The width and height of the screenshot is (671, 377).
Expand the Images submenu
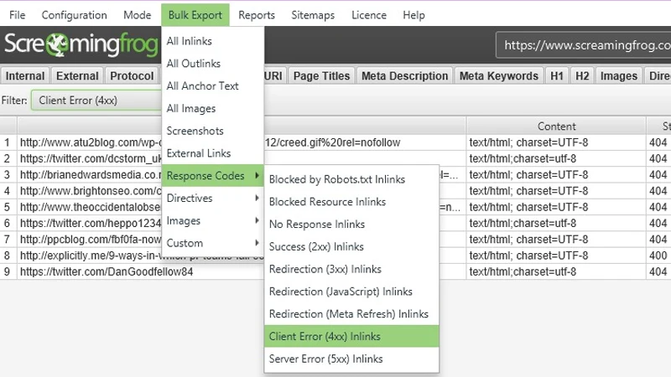coord(213,220)
